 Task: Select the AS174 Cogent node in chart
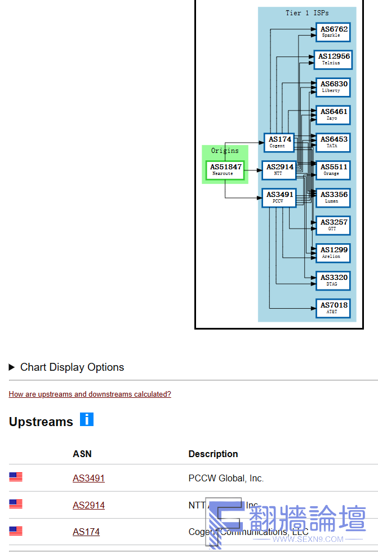279,142
